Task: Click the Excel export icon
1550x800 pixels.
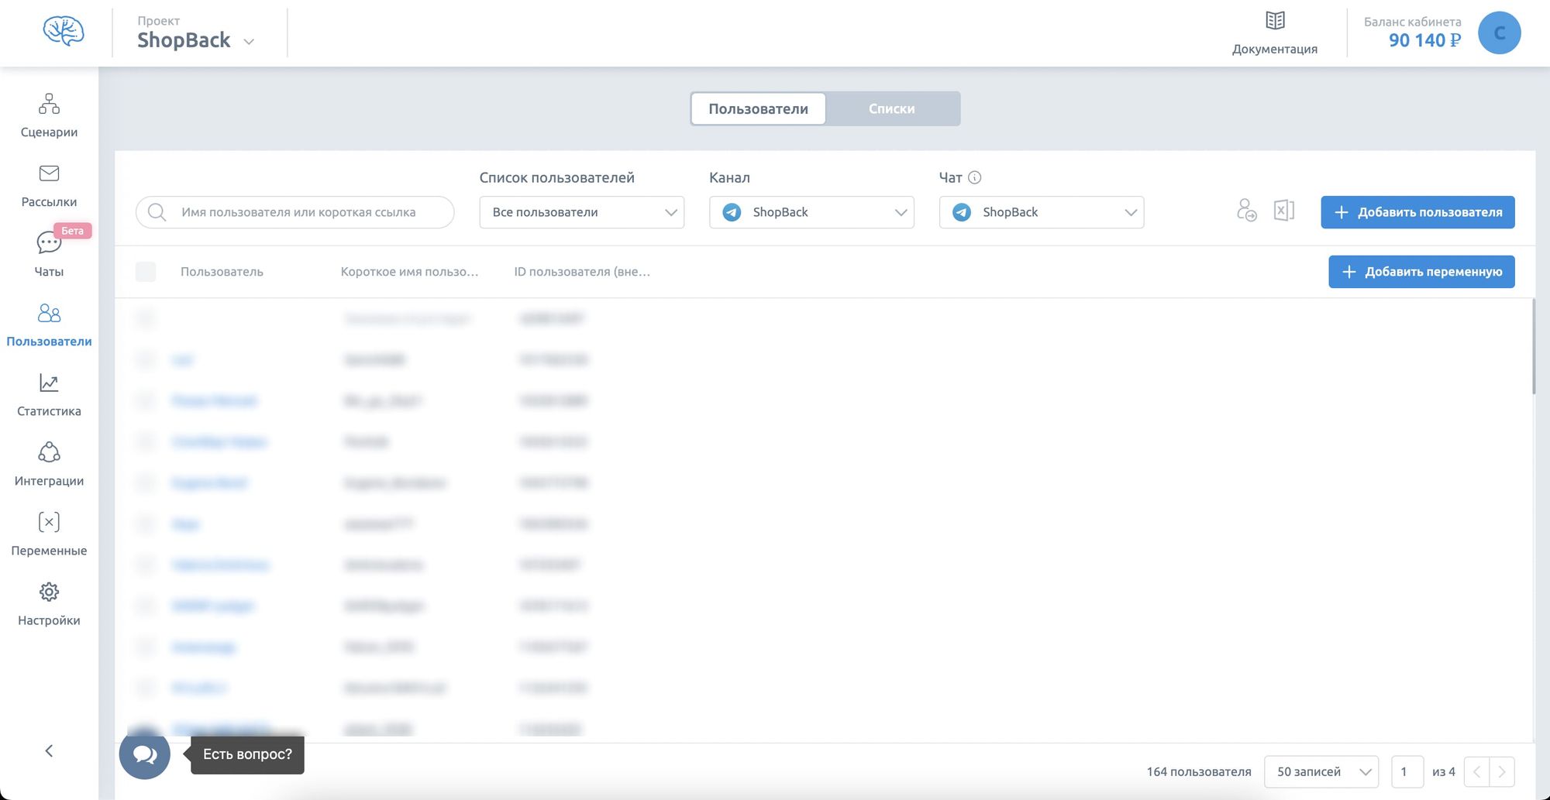Action: pyautogui.click(x=1284, y=211)
